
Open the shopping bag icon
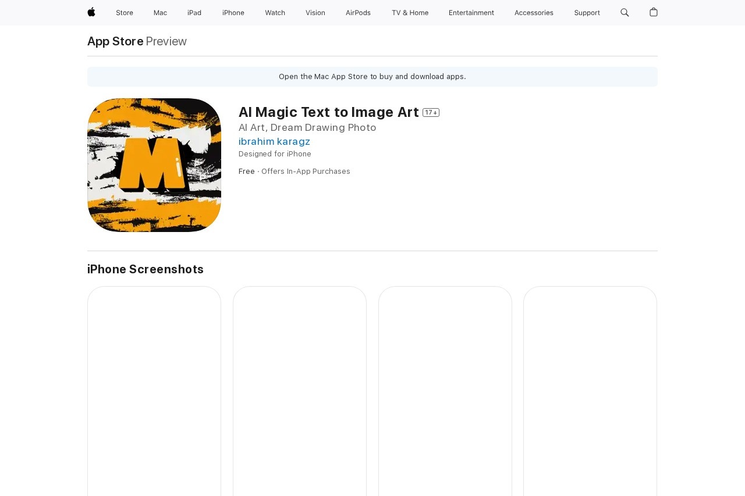point(654,12)
